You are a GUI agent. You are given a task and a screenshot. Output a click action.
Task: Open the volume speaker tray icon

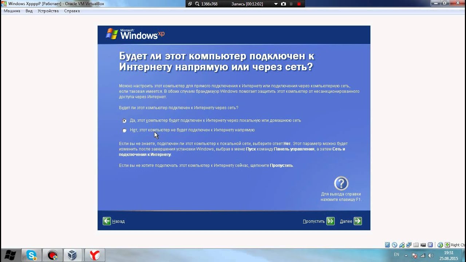pos(431,255)
